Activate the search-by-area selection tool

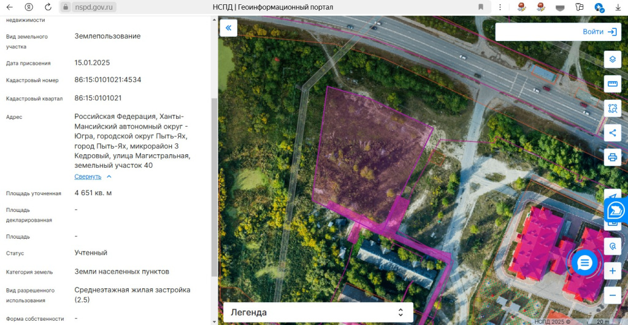pos(613,108)
